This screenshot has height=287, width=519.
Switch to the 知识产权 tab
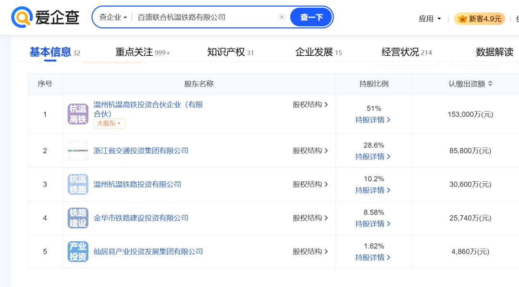tap(230, 52)
